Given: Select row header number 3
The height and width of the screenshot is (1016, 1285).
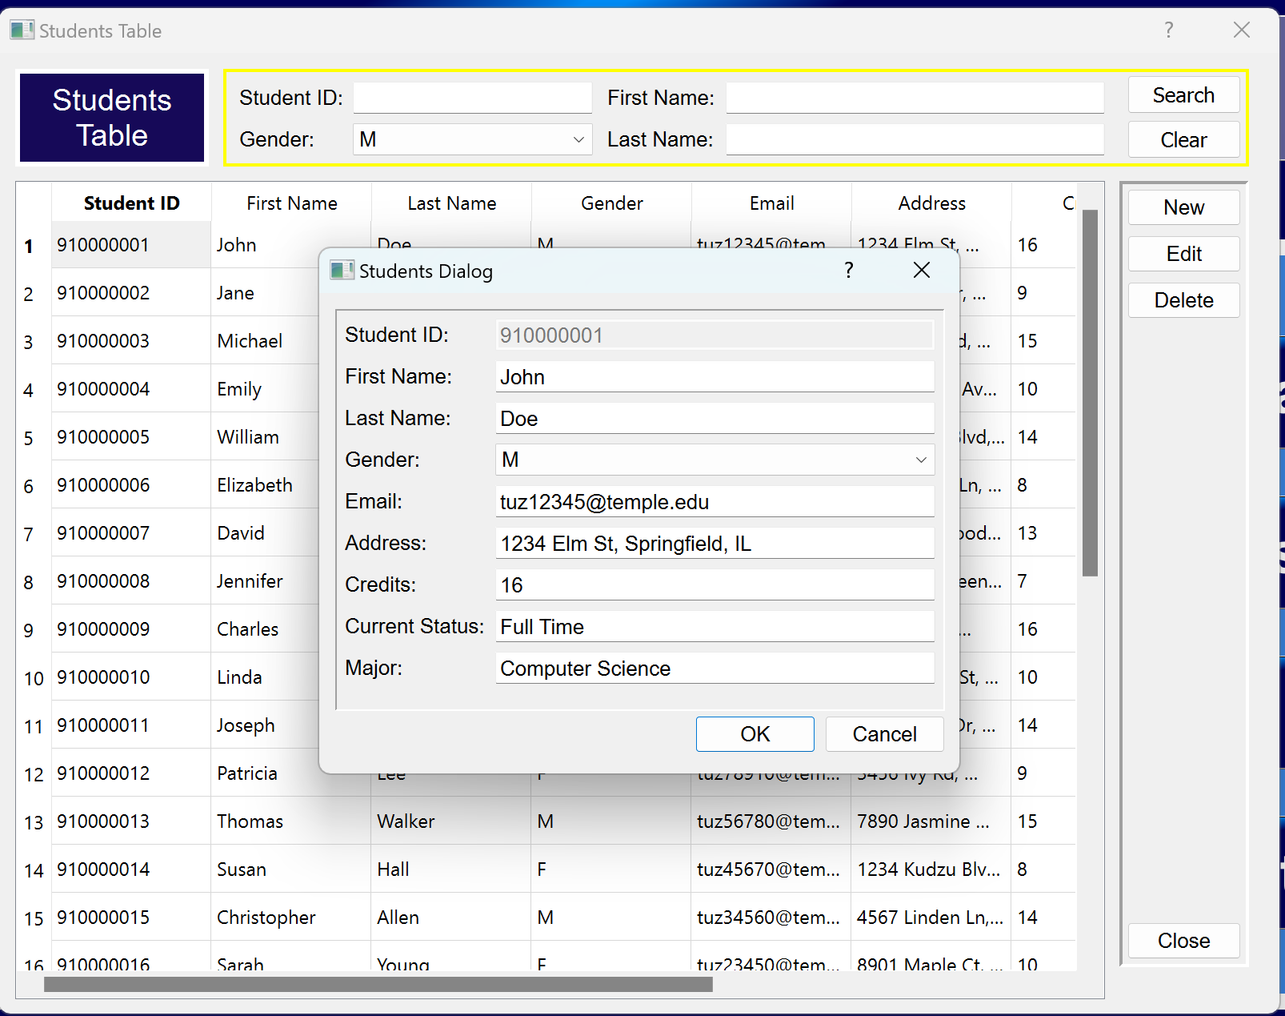Looking at the screenshot, I should click(x=34, y=342).
